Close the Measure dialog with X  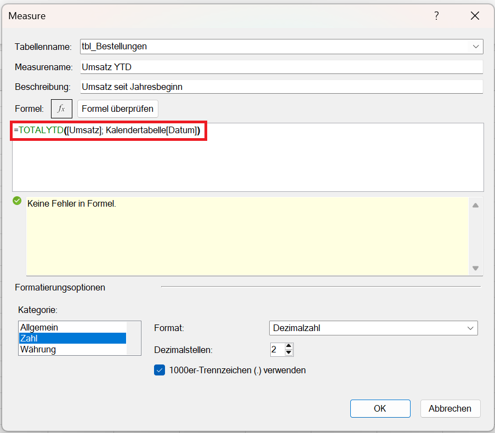[475, 16]
